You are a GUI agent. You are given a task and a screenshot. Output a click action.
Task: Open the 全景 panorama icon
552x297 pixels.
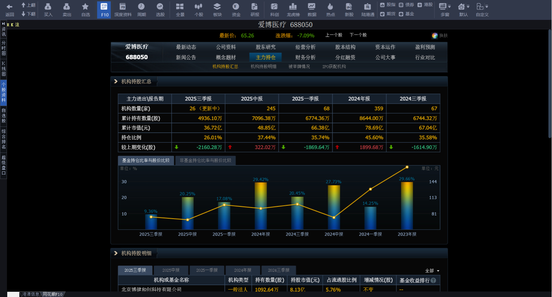pyautogui.click(x=180, y=7)
